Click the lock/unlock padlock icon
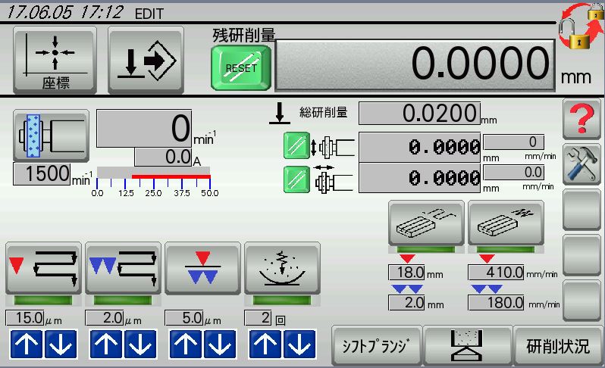Screen dimensions: 605x368 [x=581, y=26]
